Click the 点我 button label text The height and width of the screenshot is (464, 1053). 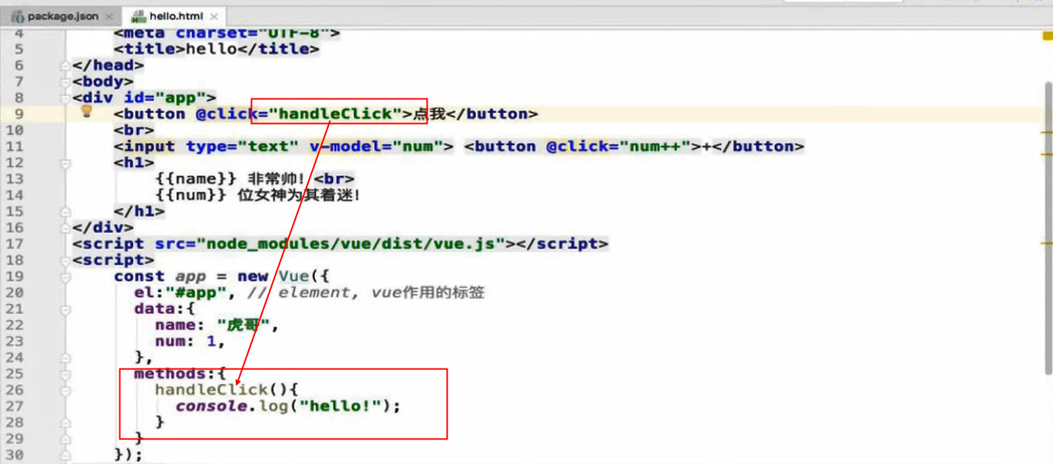[430, 114]
